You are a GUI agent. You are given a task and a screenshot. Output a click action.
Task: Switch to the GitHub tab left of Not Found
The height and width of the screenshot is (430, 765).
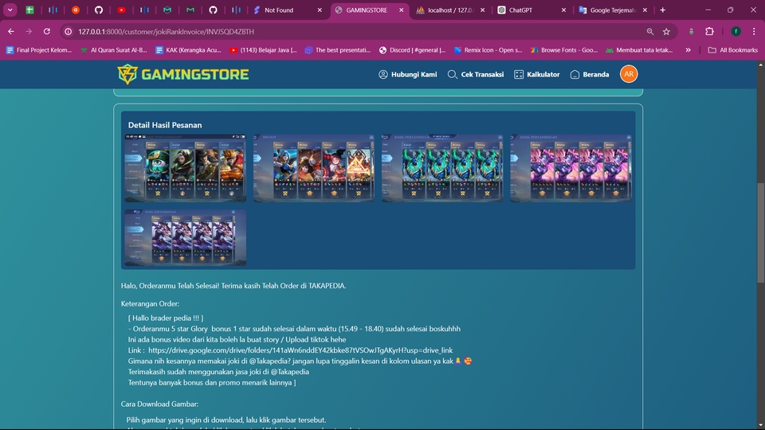214,10
